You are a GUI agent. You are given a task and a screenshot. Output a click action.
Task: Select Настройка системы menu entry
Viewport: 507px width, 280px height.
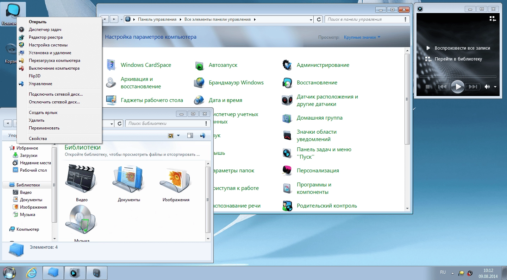tap(59, 45)
